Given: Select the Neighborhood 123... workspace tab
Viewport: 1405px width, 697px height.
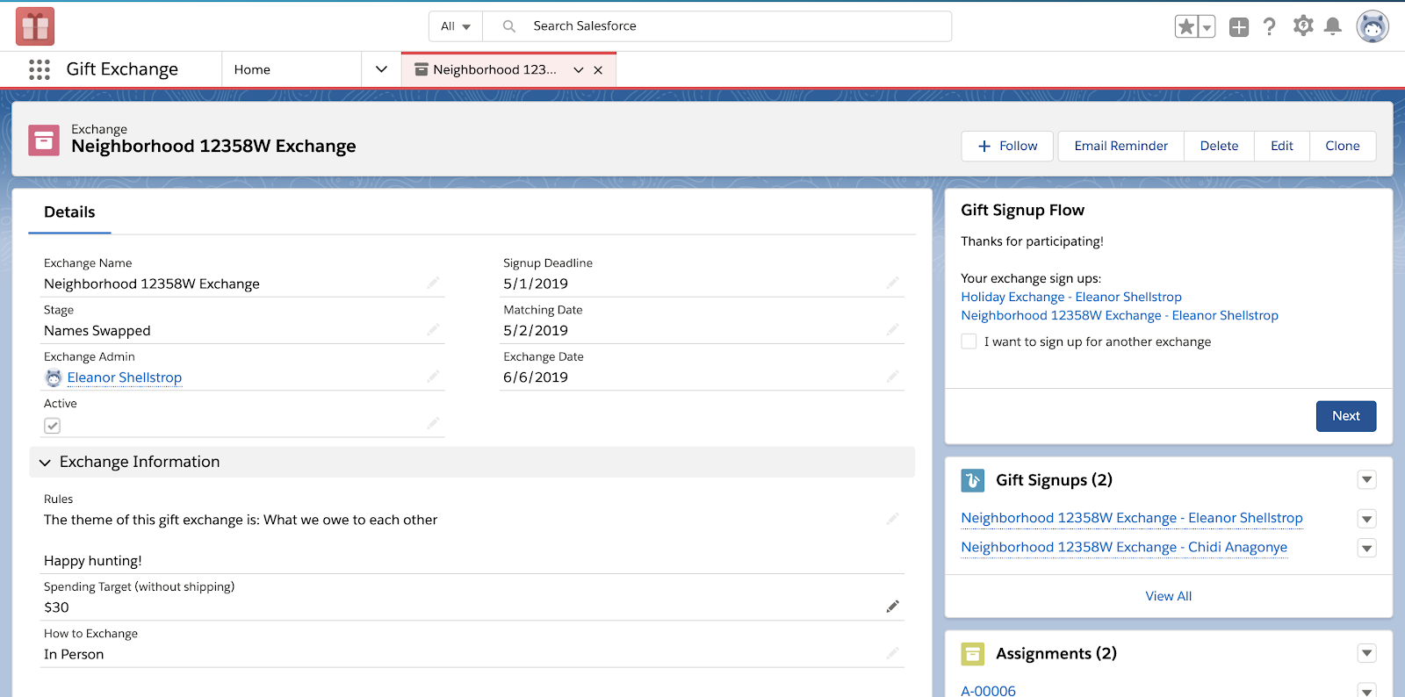Looking at the screenshot, I should coord(494,69).
